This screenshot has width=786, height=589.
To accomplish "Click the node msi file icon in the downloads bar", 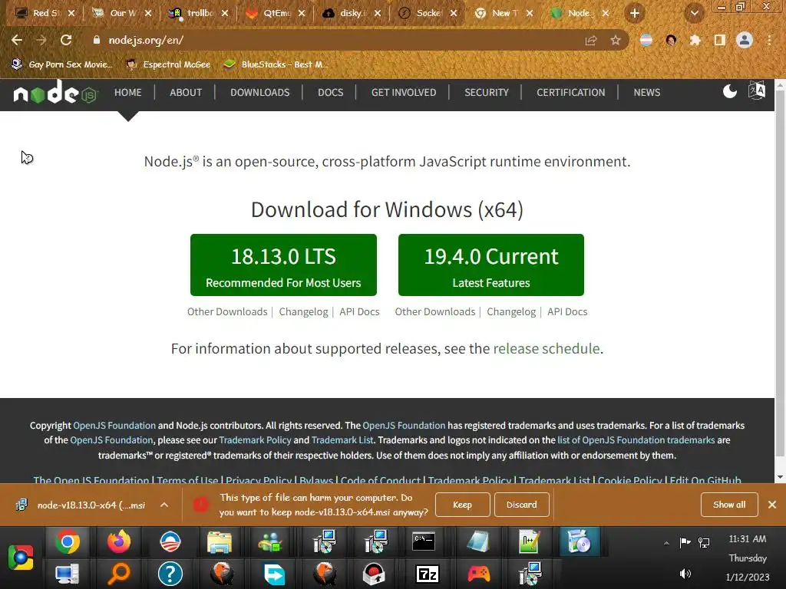I will 21,505.
